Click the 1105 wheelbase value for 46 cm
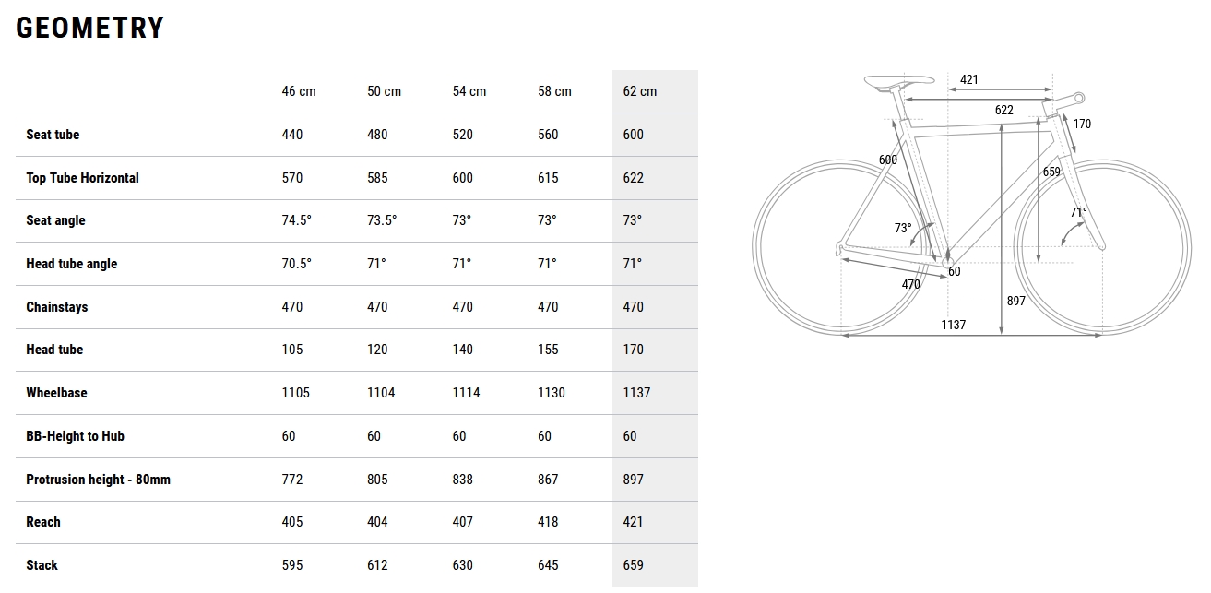Screen dimensions: 1211x593 pos(295,393)
